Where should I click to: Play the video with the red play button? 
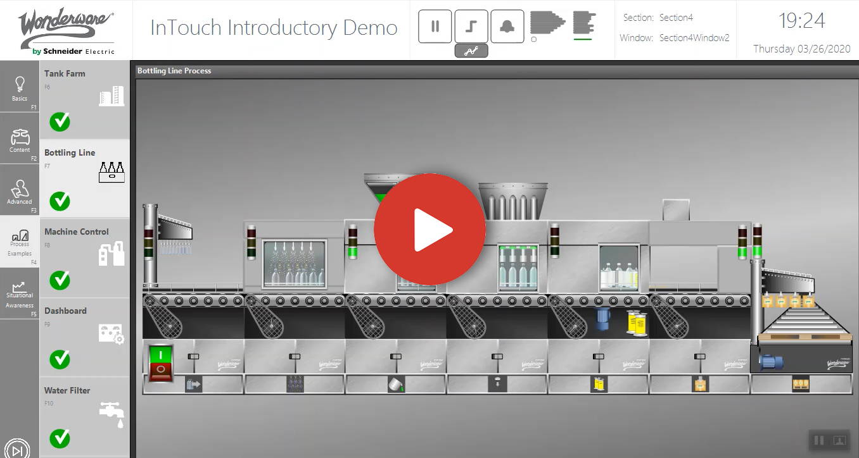(x=429, y=229)
